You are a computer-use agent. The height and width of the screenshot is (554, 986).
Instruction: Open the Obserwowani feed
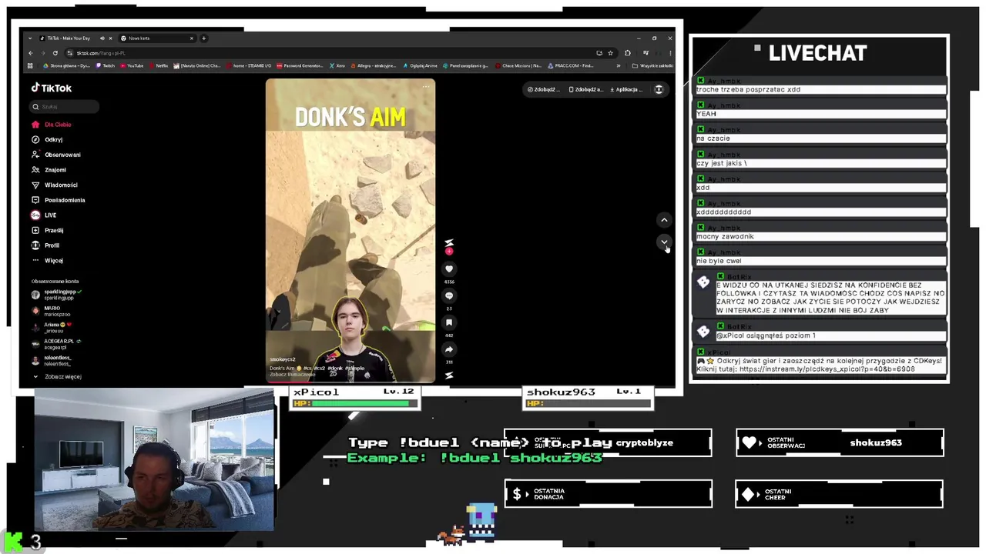coord(55,155)
